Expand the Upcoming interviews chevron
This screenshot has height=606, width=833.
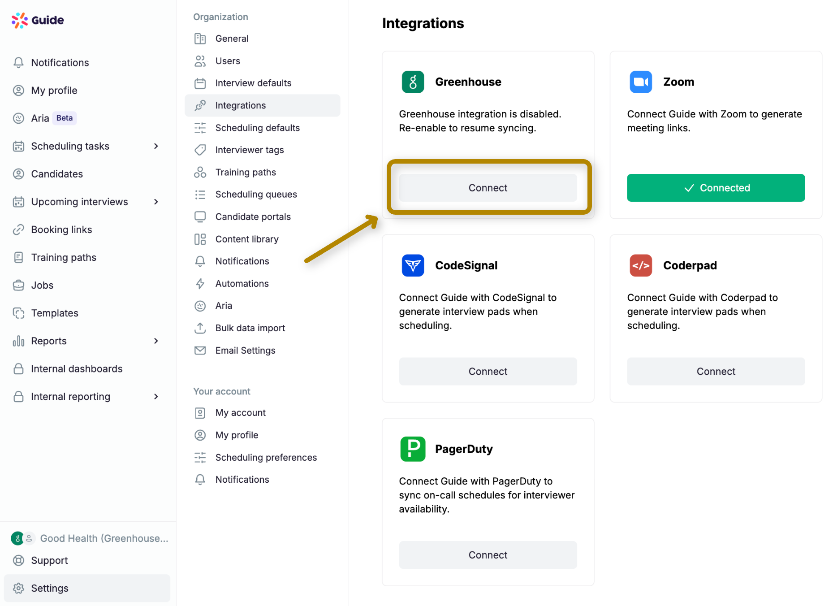pos(156,202)
